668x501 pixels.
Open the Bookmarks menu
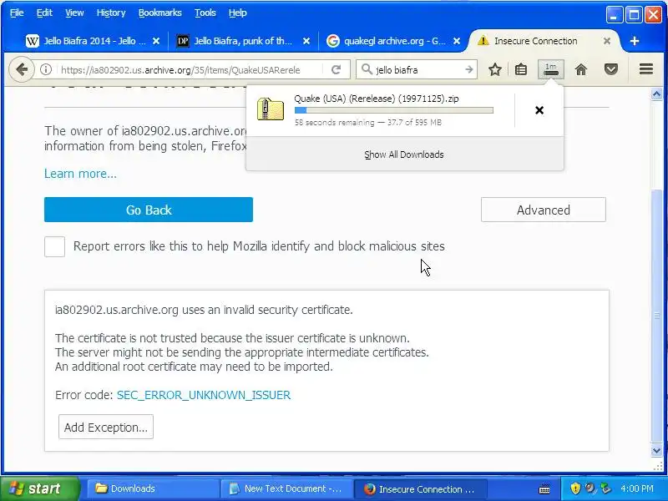pyautogui.click(x=159, y=13)
